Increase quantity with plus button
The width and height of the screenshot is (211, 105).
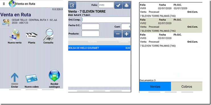126,34
